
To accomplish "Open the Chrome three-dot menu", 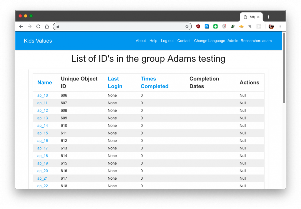I will [x=280, y=26].
